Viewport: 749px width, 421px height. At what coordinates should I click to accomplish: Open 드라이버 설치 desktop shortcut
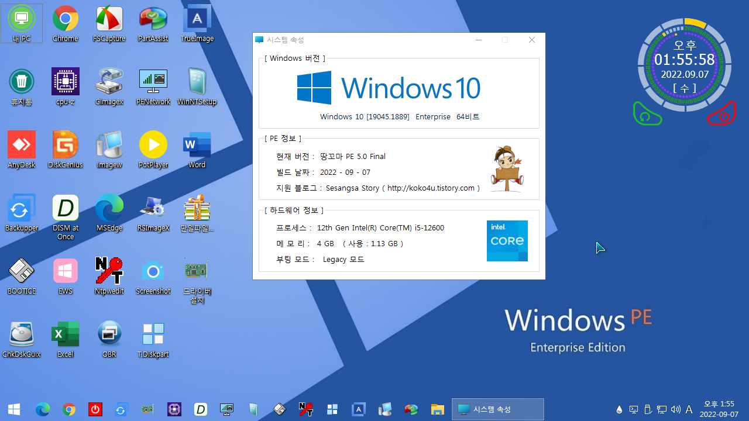click(x=197, y=281)
